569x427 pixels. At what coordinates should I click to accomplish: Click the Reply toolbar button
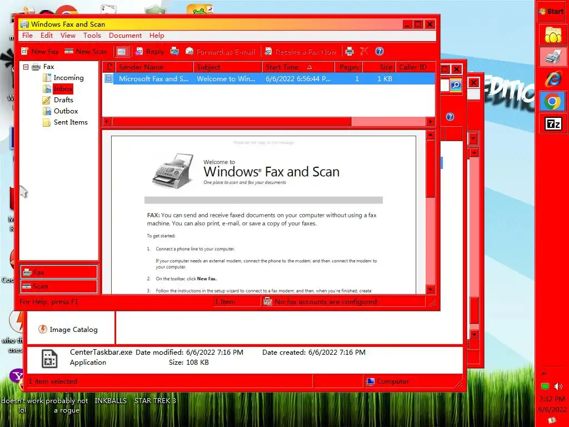click(150, 52)
